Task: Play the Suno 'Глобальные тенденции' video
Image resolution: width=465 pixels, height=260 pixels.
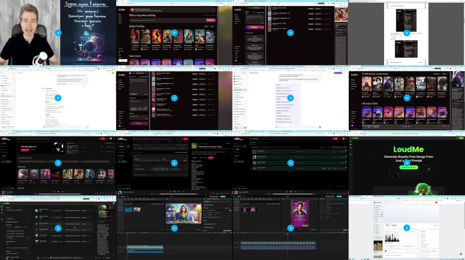Action: pyautogui.click(x=406, y=97)
